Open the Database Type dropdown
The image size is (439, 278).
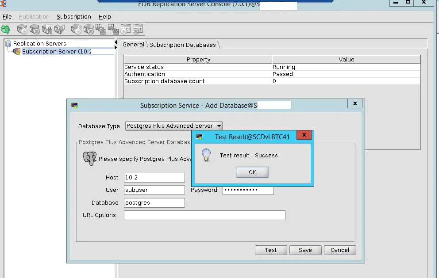(173, 126)
